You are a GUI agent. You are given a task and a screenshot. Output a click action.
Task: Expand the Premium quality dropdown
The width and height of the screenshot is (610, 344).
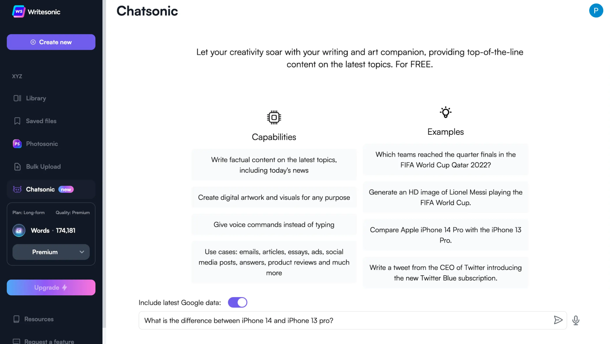point(51,252)
